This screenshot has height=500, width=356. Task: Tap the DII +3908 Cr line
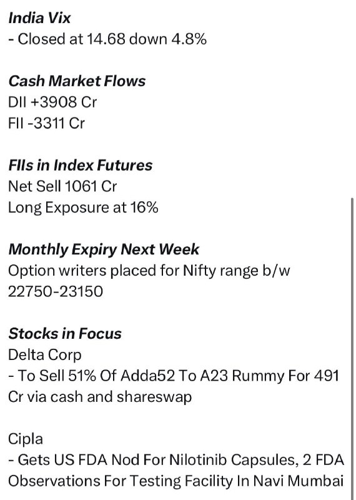pyautogui.click(x=52, y=102)
